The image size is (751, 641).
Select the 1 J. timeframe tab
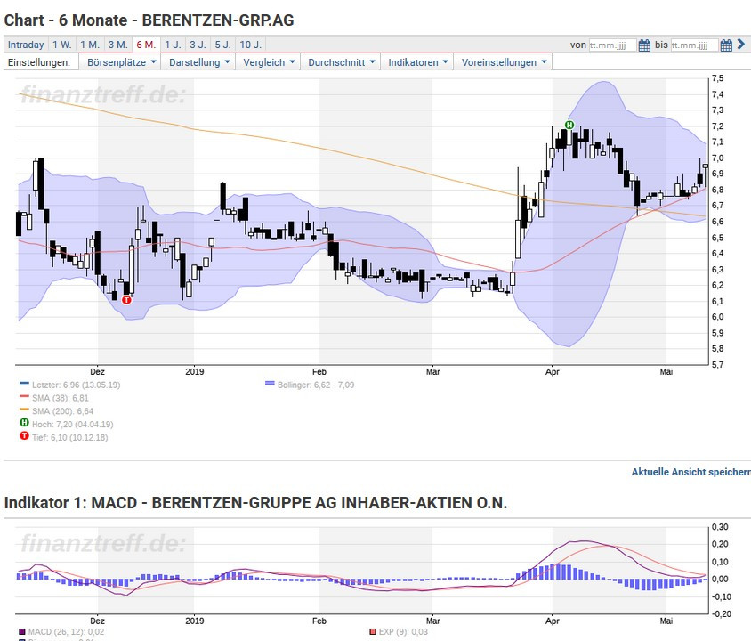(x=173, y=45)
